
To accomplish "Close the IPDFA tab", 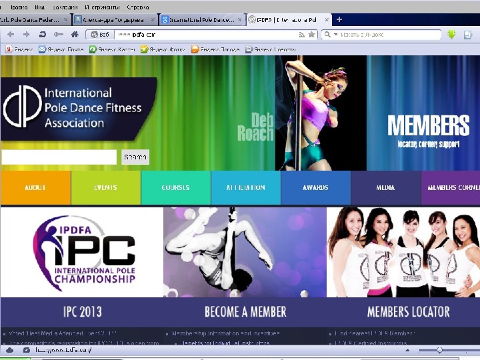I will (327, 20).
